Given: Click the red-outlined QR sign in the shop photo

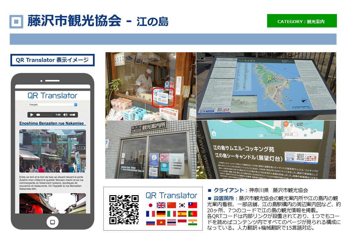Looking at the screenshot, I should pyautogui.click(x=163, y=97).
